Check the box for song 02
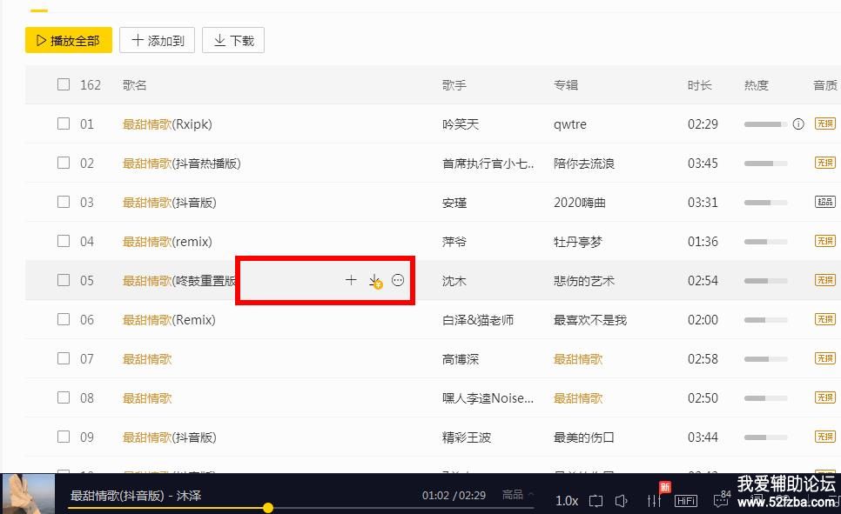The width and height of the screenshot is (841, 514). (x=64, y=163)
